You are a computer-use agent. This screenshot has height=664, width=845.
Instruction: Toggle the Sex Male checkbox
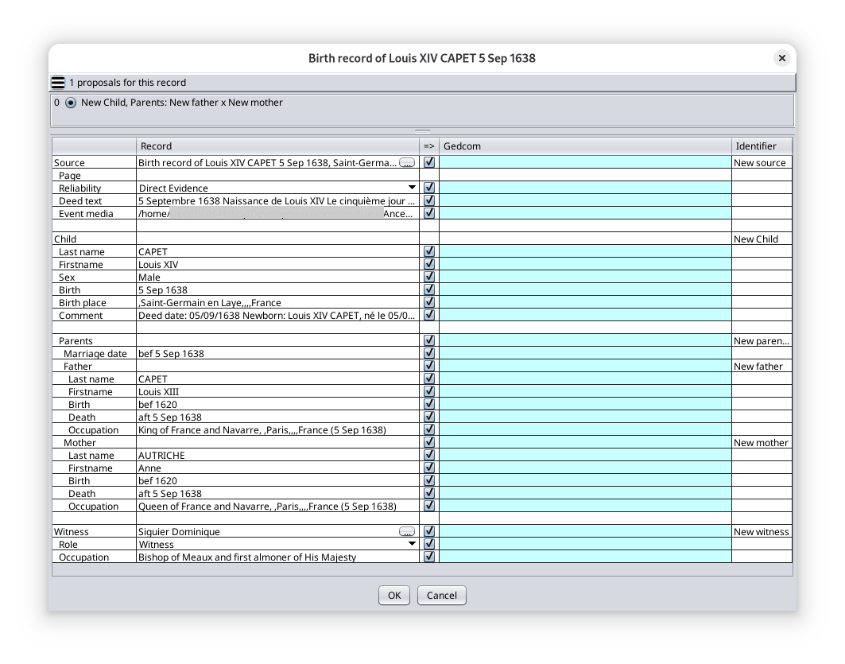429,277
